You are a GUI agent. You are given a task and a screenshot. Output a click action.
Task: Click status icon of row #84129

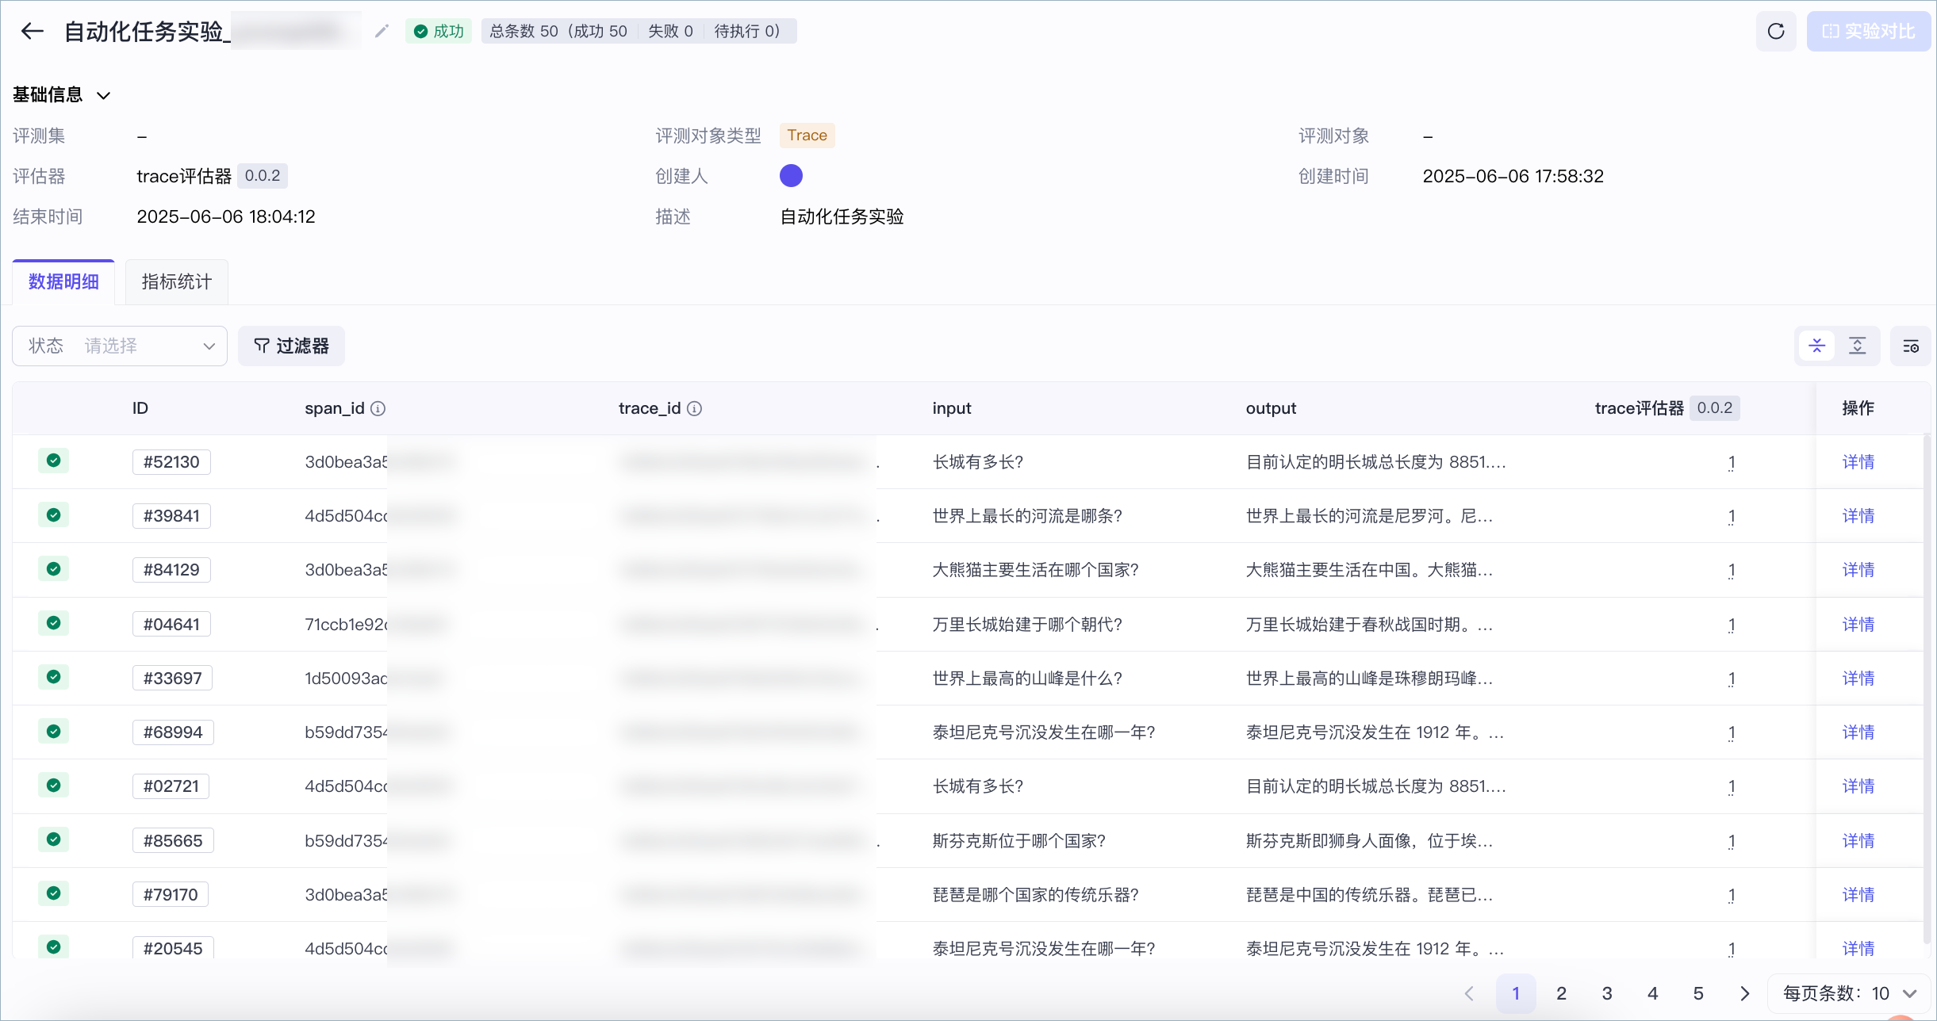pos(53,568)
